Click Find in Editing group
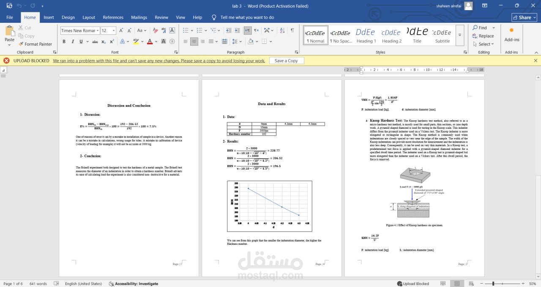Image resolution: width=541 pixels, height=287 pixels. coord(480,28)
